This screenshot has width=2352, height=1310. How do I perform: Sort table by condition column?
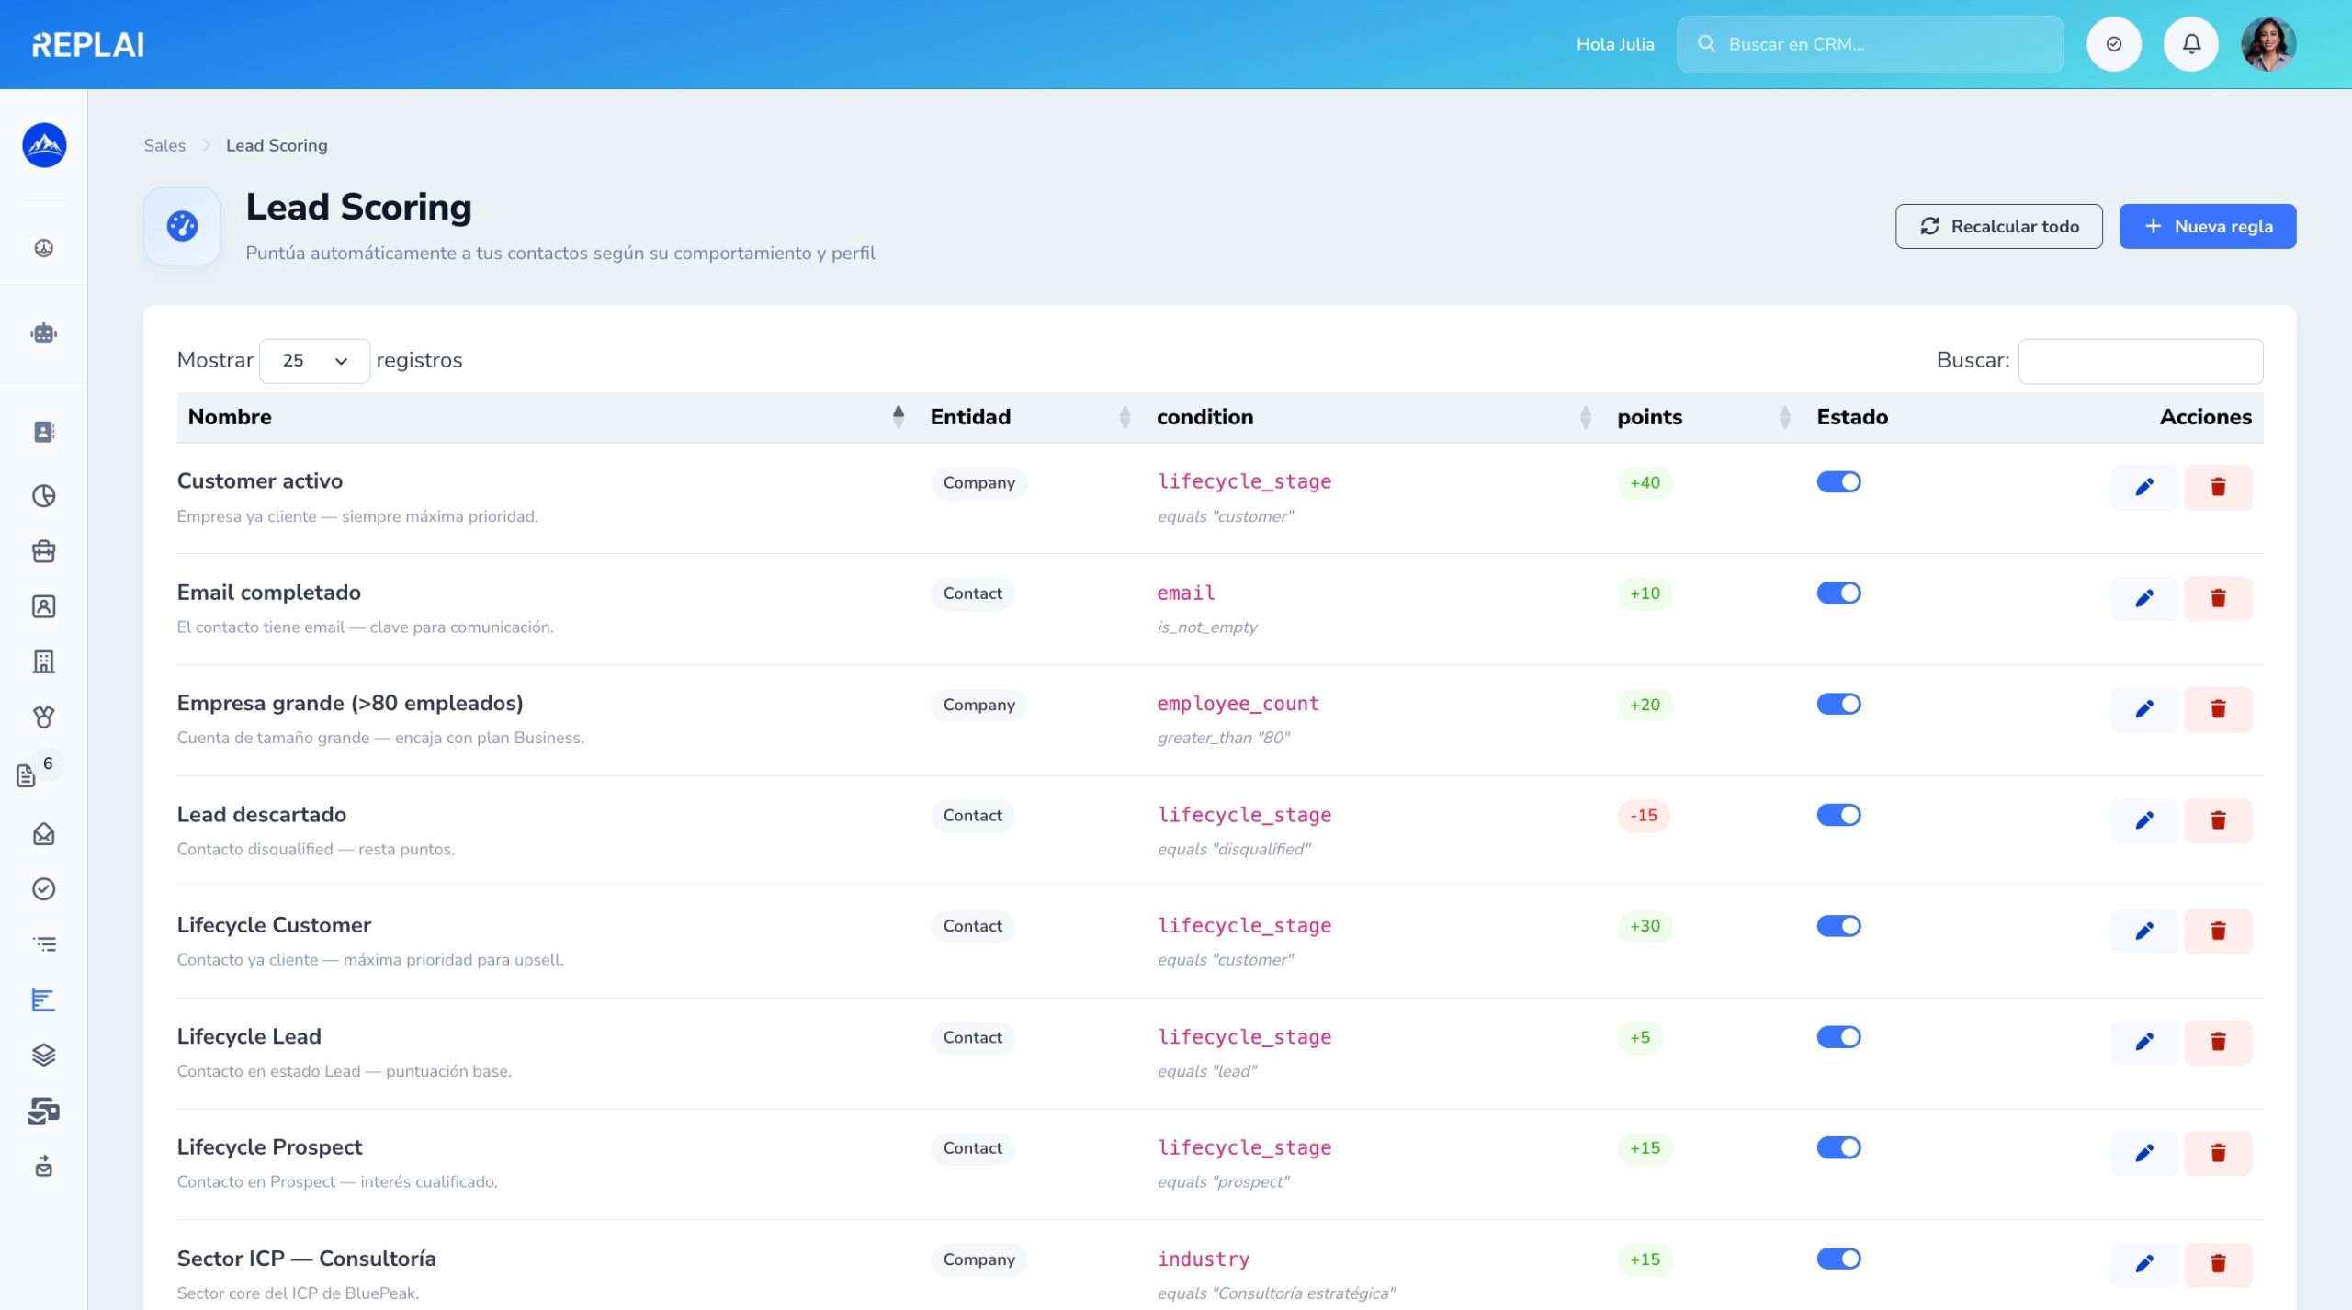click(1375, 417)
